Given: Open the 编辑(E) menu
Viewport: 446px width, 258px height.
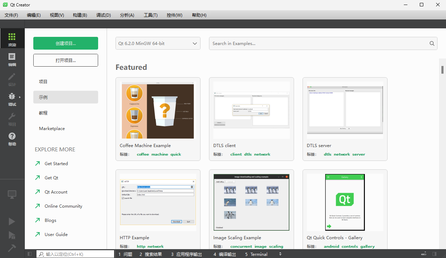Looking at the screenshot, I should [34, 15].
